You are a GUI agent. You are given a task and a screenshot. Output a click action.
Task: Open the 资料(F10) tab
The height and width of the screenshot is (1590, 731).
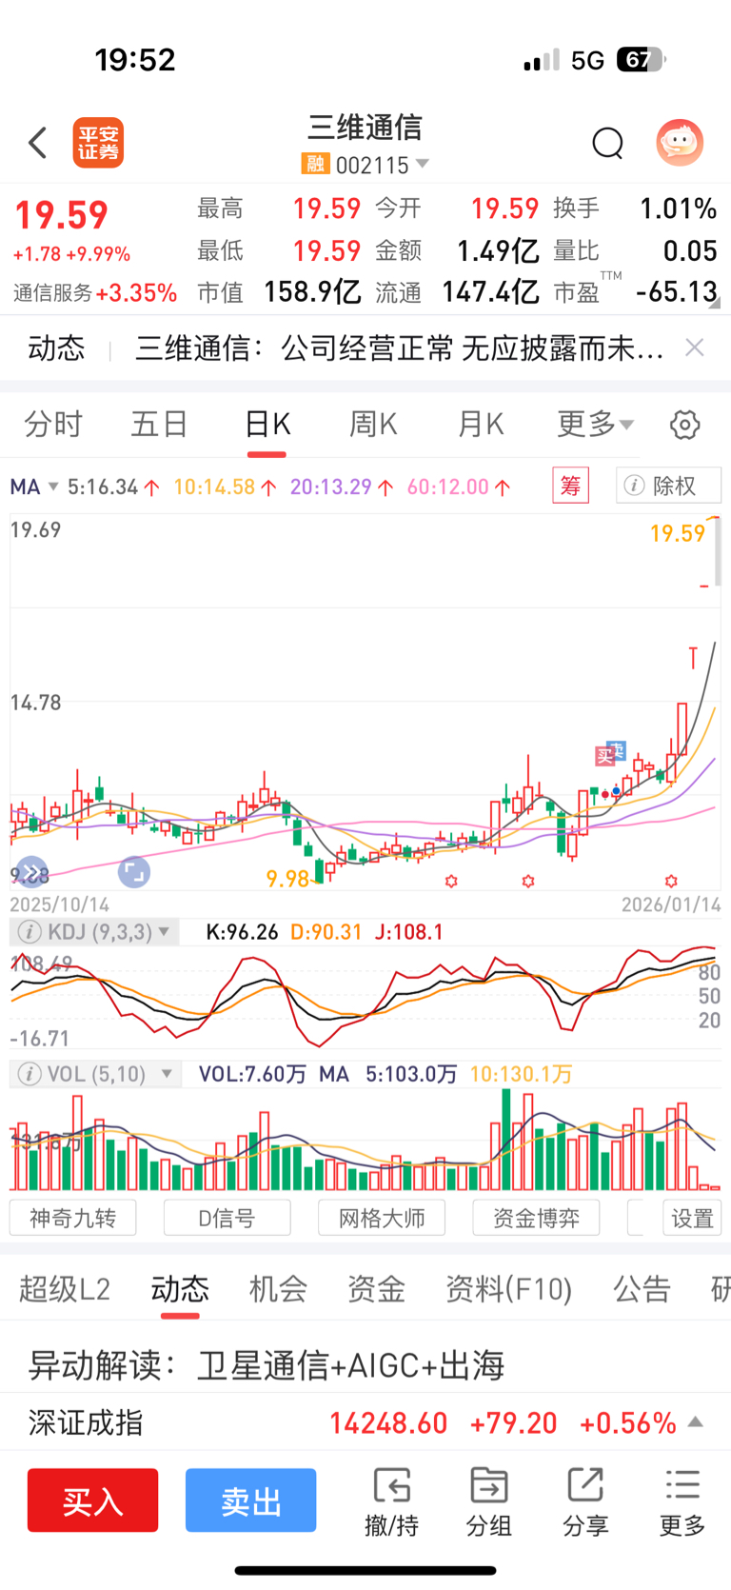tap(509, 1288)
